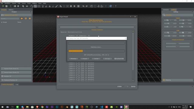Open the Export menu

click(x=14, y=3)
